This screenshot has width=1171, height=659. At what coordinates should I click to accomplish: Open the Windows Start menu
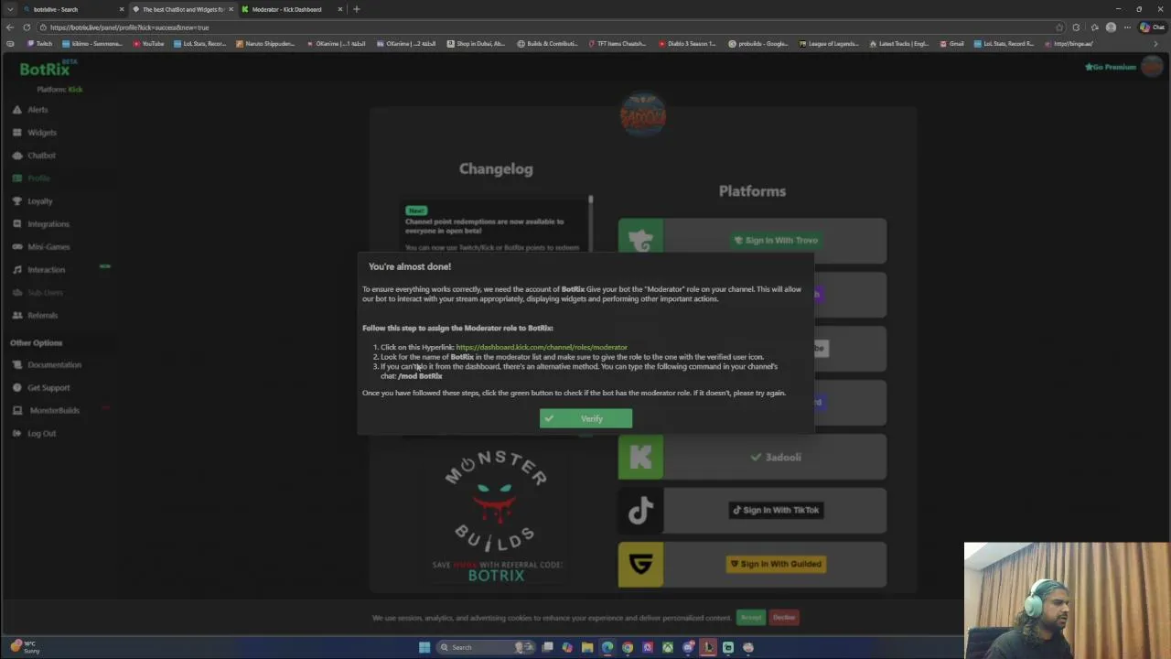424,647
